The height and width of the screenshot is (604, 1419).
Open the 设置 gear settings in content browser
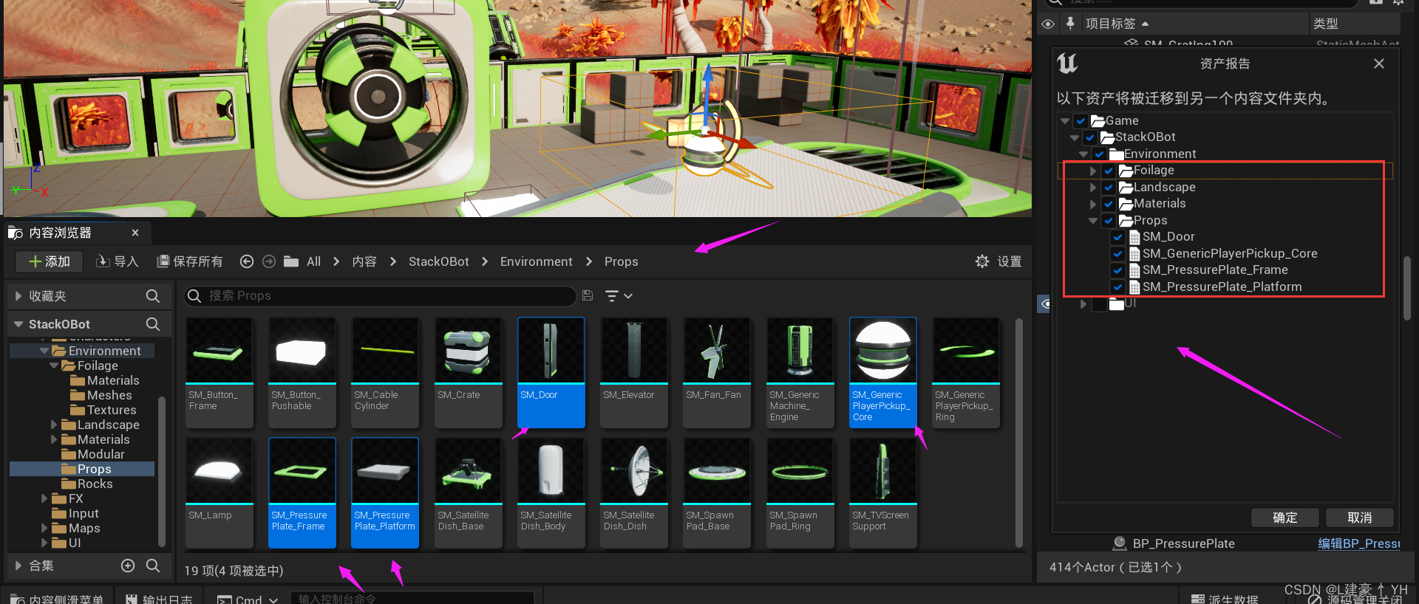point(998,261)
